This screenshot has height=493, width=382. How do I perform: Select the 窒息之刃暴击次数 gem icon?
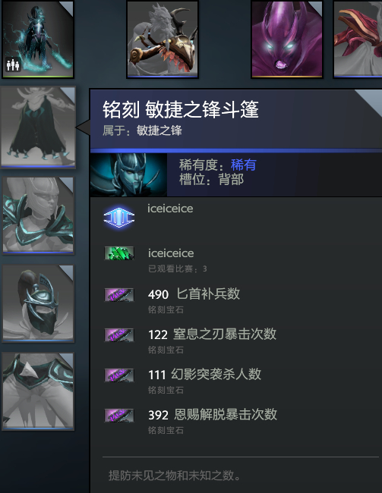pos(119,335)
